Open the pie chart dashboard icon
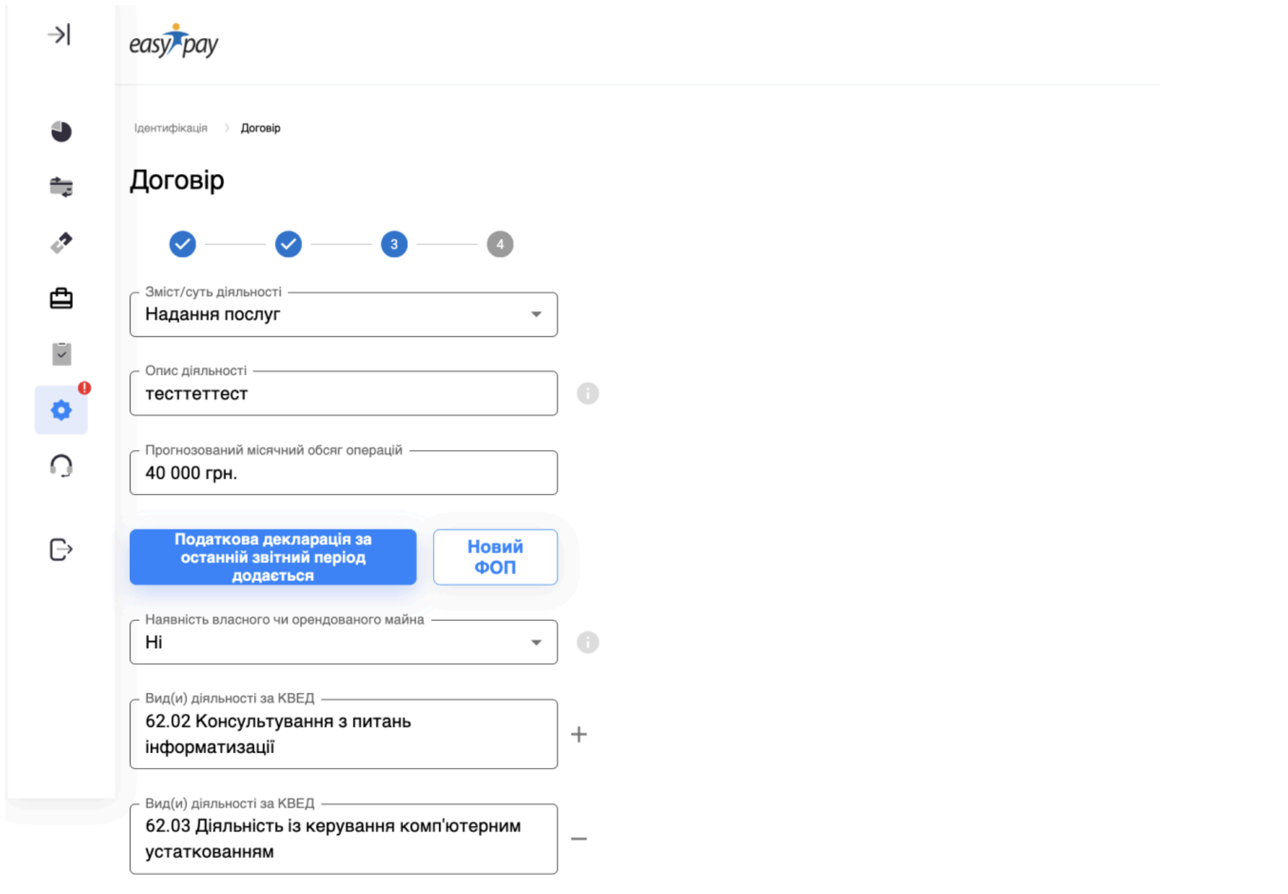The image size is (1288, 894). click(x=61, y=131)
